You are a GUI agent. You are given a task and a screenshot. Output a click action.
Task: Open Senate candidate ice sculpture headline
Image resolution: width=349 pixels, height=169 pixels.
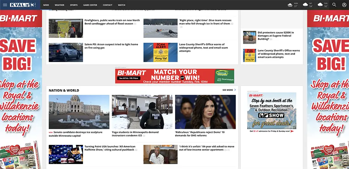(x=76, y=134)
